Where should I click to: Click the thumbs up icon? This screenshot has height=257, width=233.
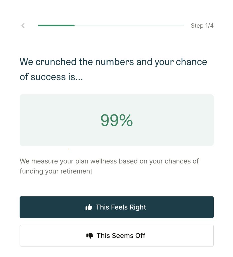coord(89,207)
